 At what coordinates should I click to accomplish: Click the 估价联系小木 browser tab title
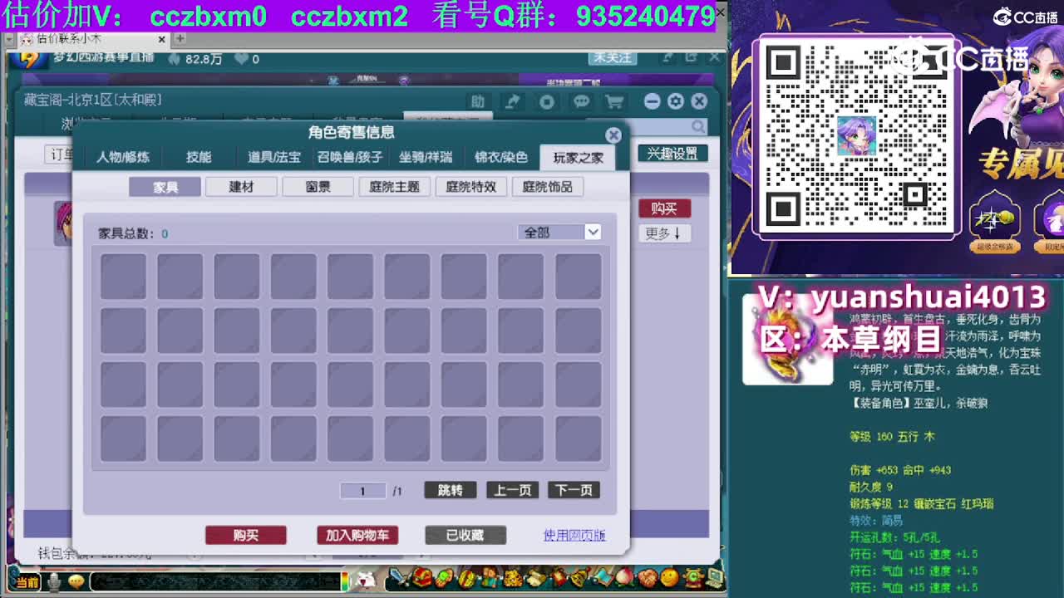click(68, 39)
